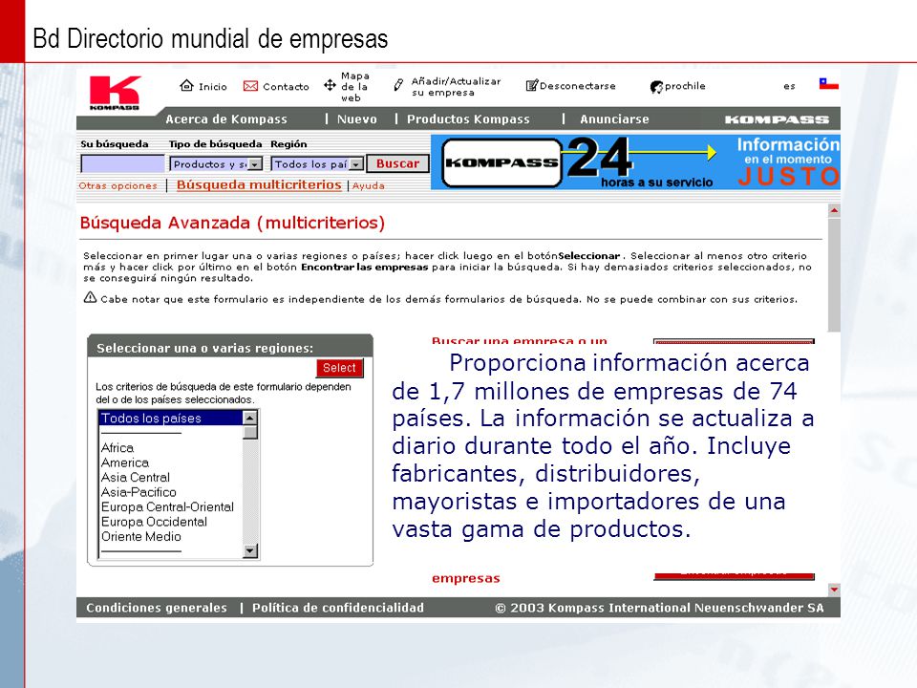The width and height of the screenshot is (917, 688).
Task: Open Nuevo menu item
Action: [356, 118]
